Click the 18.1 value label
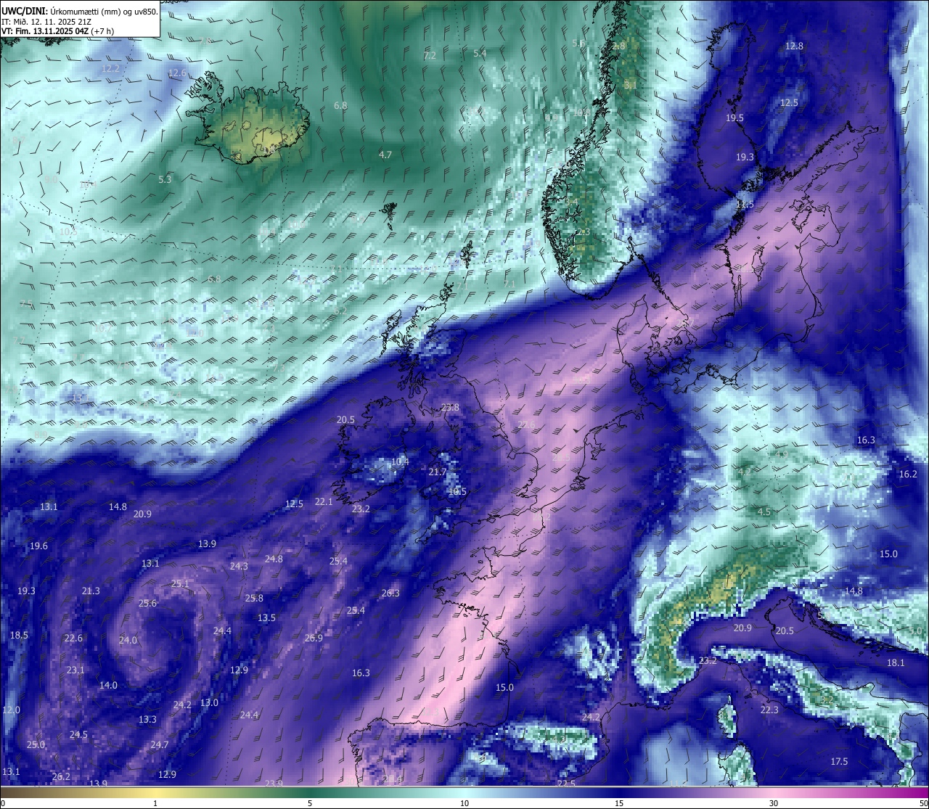Screen dimensions: 929x809 pyautogui.click(x=896, y=663)
